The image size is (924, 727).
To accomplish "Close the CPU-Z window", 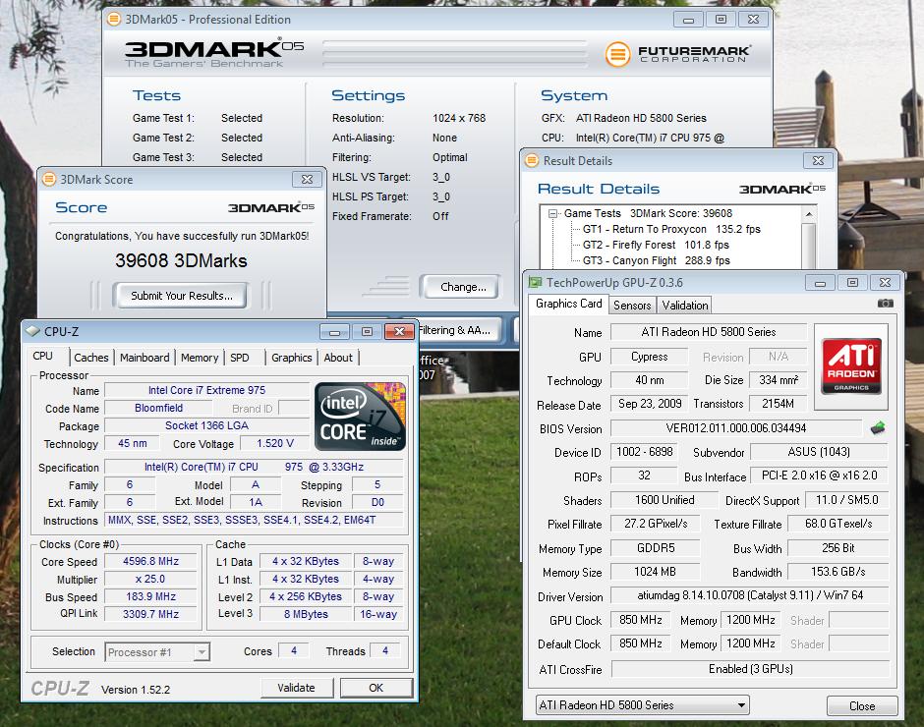I will [399, 332].
